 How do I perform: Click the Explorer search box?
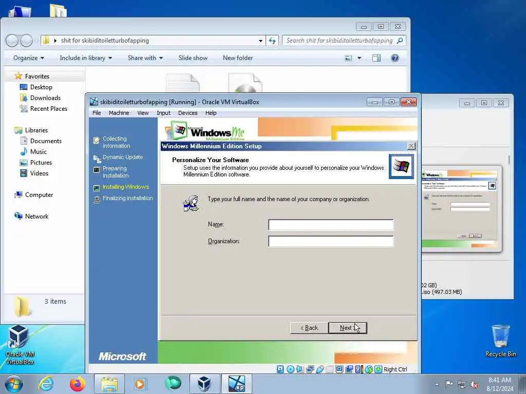tap(344, 41)
